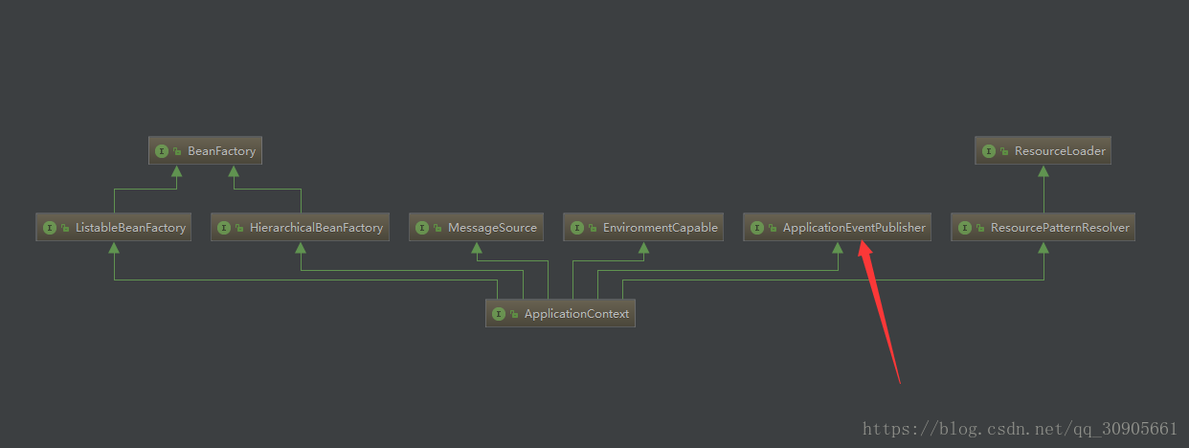Image resolution: width=1189 pixels, height=448 pixels.
Task: Click the interface icon on HierarchicalBeanFactory
Action: (x=224, y=228)
